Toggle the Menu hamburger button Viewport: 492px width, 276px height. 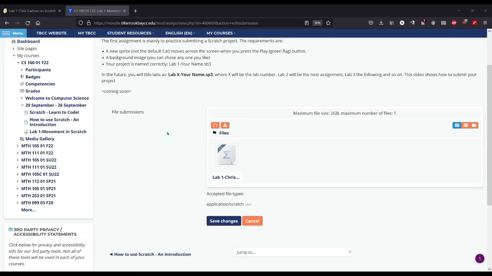pyautogui.click(x=13, y=33)
